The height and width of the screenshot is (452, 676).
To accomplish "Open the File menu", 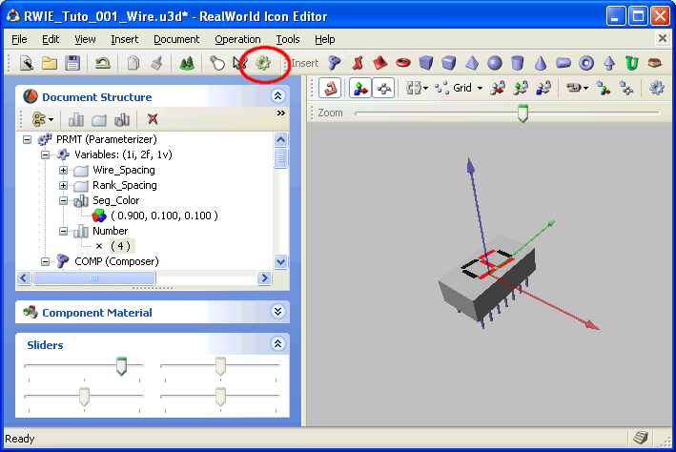I will [x=19, y=39].
